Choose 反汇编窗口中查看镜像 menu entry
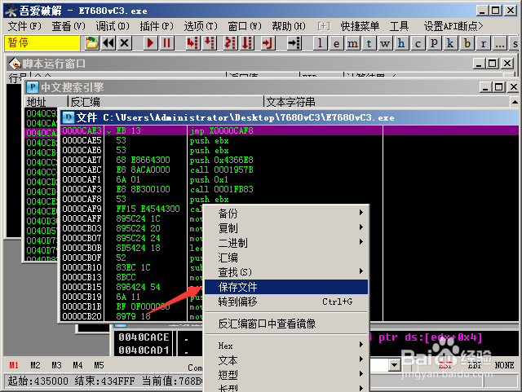522x392 pixels. (286, 324)
